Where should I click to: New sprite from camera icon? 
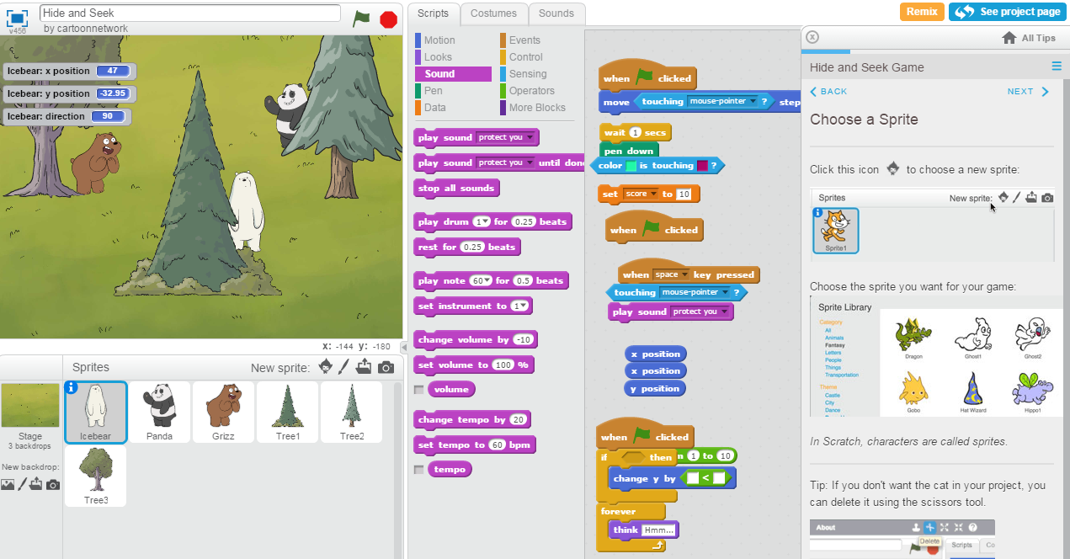(x=386, y=368)
